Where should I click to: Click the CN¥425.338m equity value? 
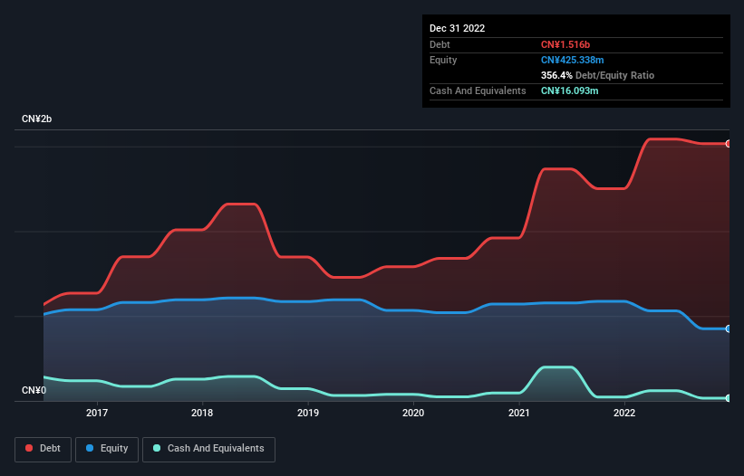click(572, 60)
